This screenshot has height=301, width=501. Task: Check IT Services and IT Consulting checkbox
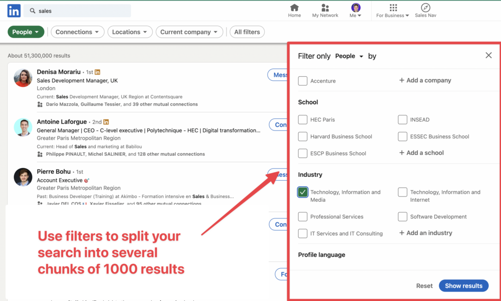tap(302, 234)
